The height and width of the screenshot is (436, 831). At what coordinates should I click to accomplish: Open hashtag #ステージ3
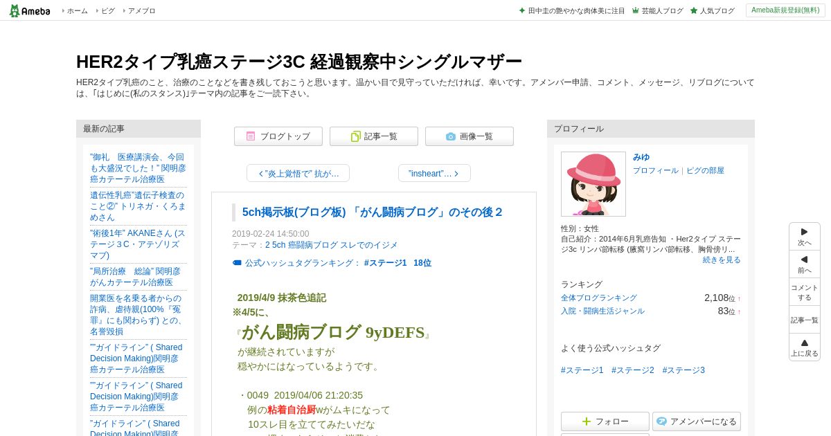tap(683, 370)
